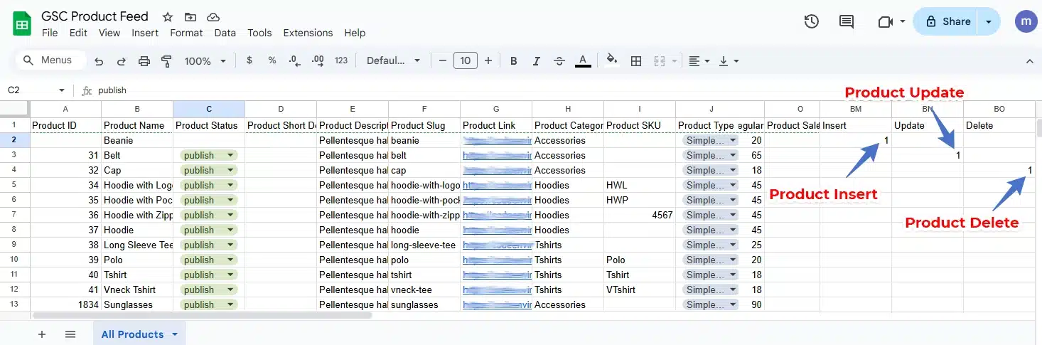Expand the Default font dropdown
Screen dimensions: 1042x345
[394, 61]
